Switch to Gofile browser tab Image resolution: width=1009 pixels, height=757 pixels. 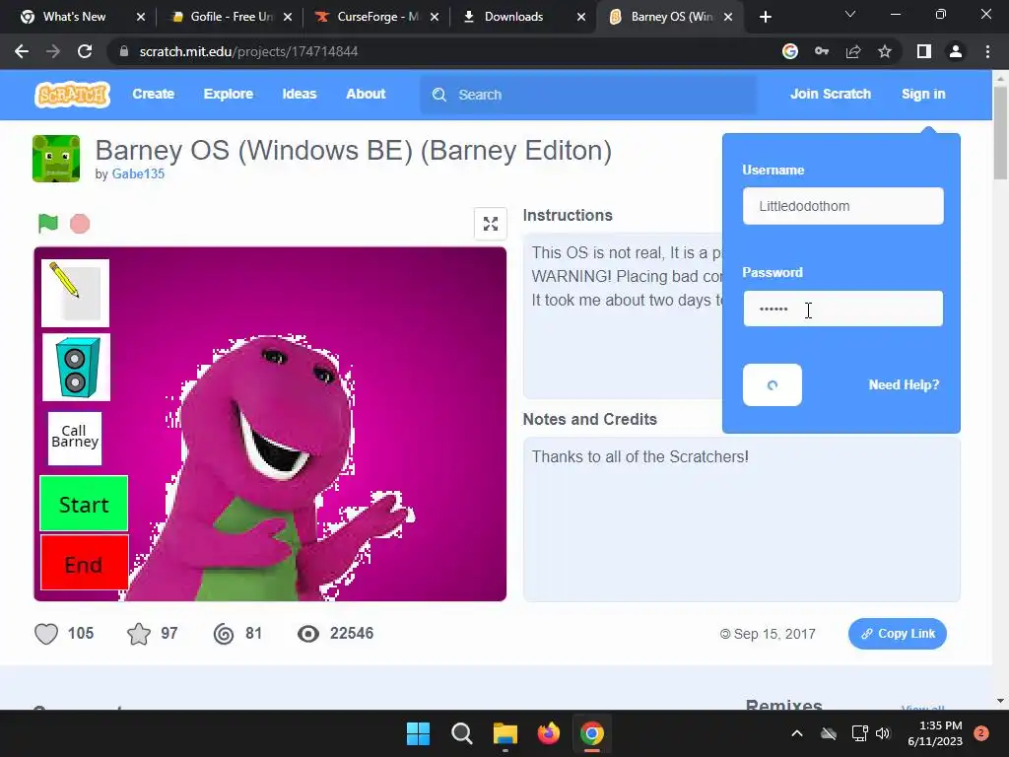(229, 17)
